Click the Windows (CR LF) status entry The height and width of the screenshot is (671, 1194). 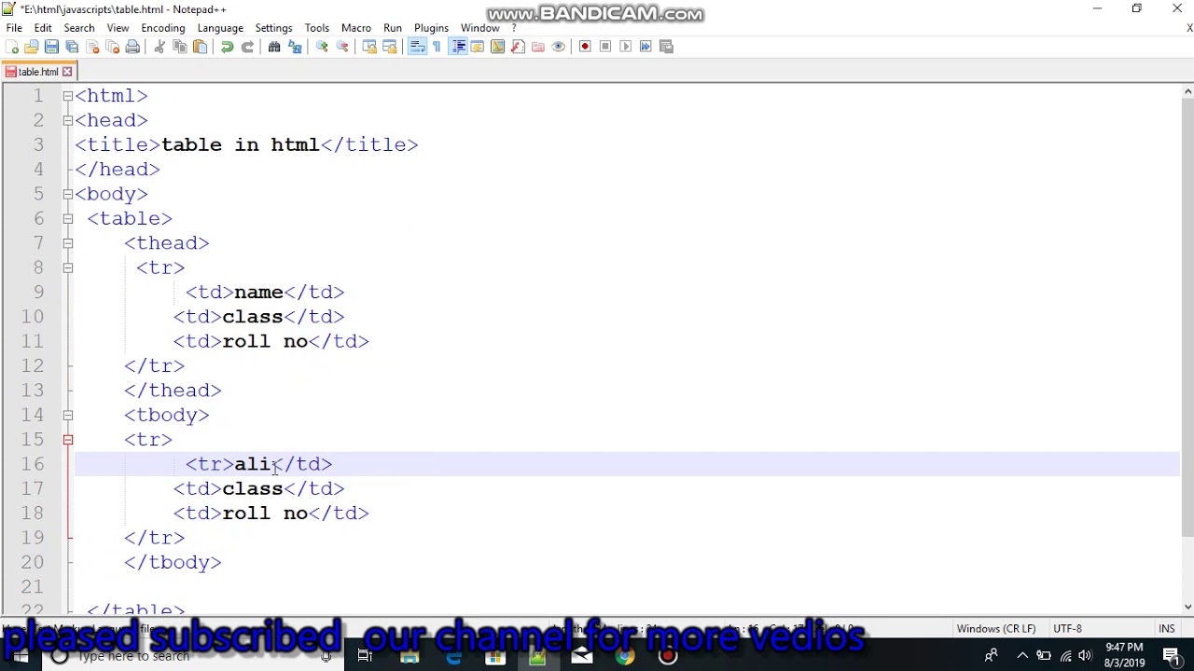(996, 629)
